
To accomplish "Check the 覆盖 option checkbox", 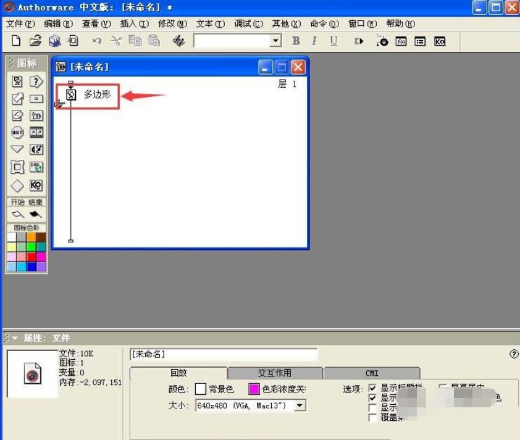I will coord(373,417).
